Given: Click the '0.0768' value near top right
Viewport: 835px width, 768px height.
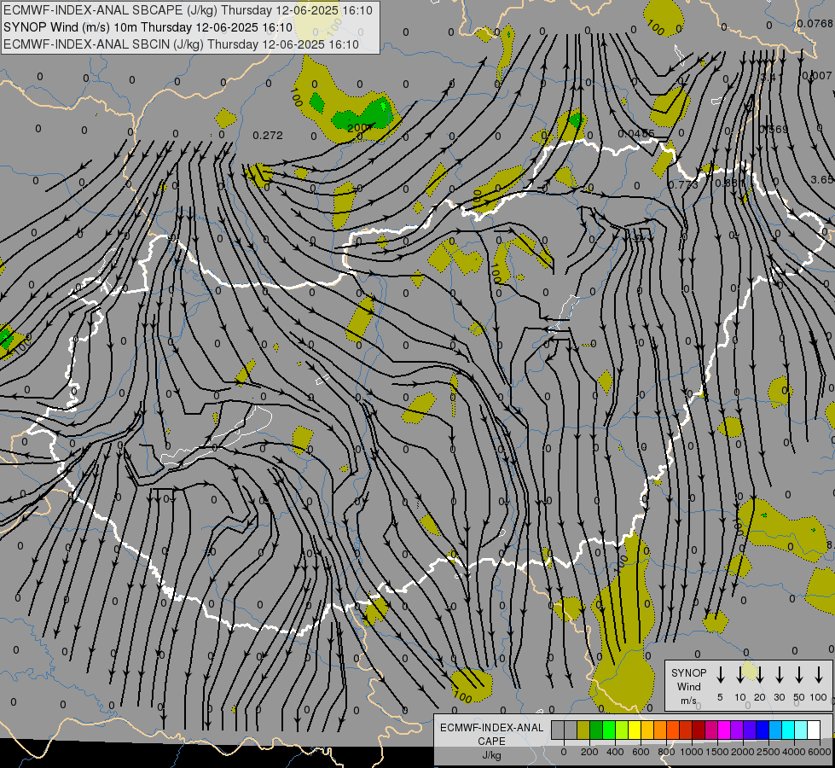Looking at the screenshot, I should coord(815,23).
